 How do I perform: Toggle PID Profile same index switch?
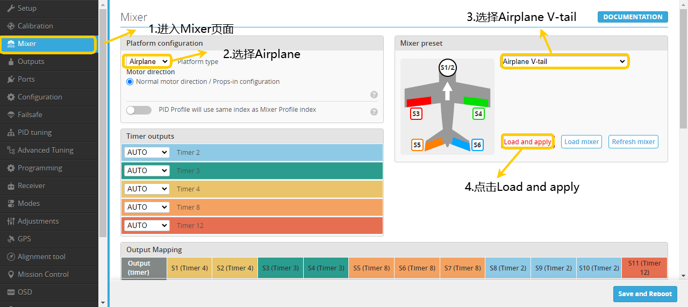click(139, 110)
